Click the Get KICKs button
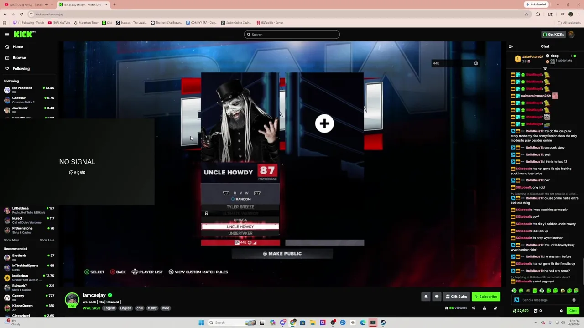The image size is (584, 328). [x=553, y=34]
